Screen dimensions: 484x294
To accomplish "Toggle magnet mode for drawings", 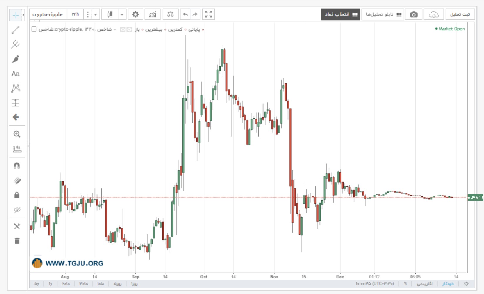I will (x=17, y=166).
